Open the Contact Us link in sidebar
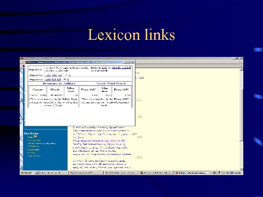The image size is (263, 197). (x=34, y=156)
